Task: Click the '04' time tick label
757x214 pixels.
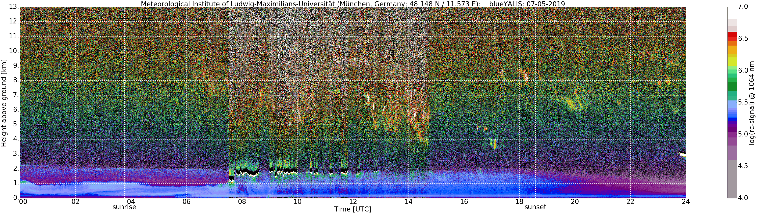Action: pos(131,202)
